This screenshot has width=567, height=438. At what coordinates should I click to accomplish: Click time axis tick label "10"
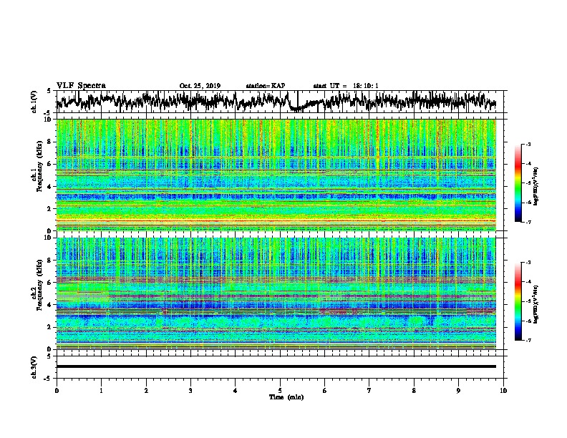pos(503,391)
